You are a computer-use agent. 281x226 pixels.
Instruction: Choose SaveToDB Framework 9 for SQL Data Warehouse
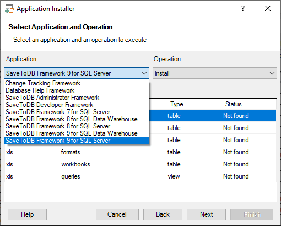pos(77,133)
